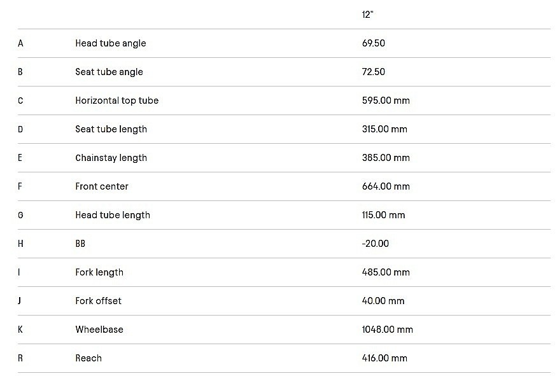557x376 pixels.
Task: Select the Seat tube length label
Action: (x=111, y=129)
